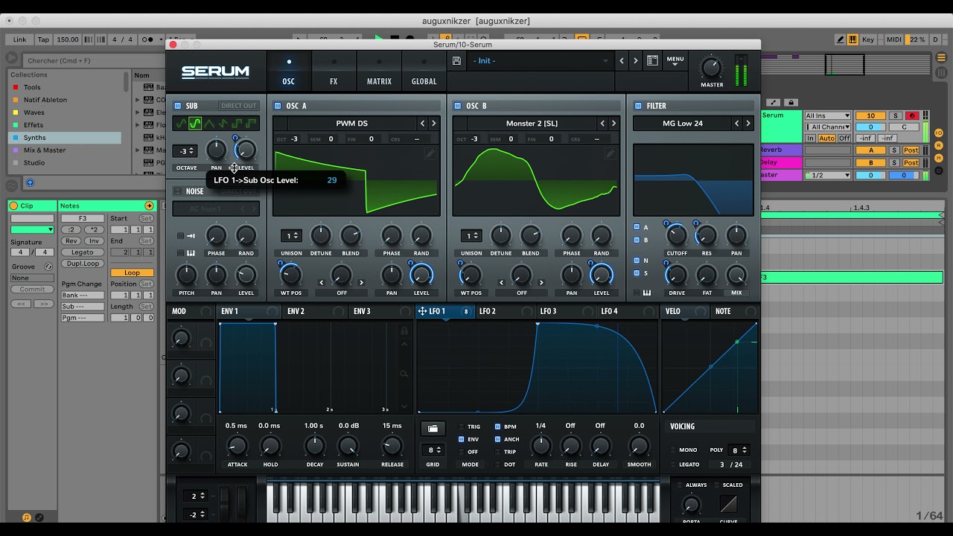The height and width of the screenshot is (536, 953).
Task: Toggle the SUB oscillator enable switch
Action: click(x=178, y=106)
